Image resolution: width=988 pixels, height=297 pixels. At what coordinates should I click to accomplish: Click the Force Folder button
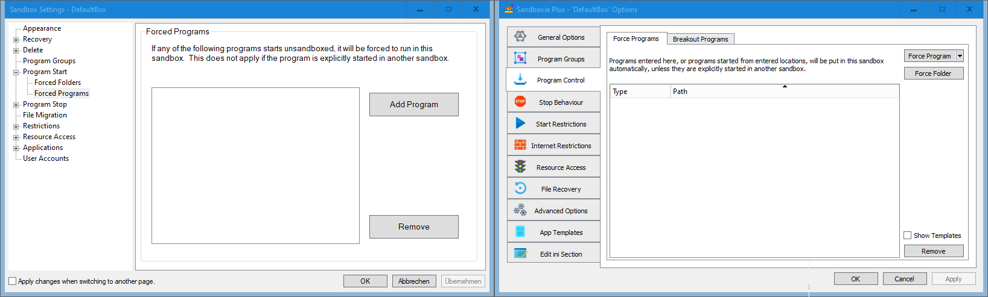tap(933, 73)
